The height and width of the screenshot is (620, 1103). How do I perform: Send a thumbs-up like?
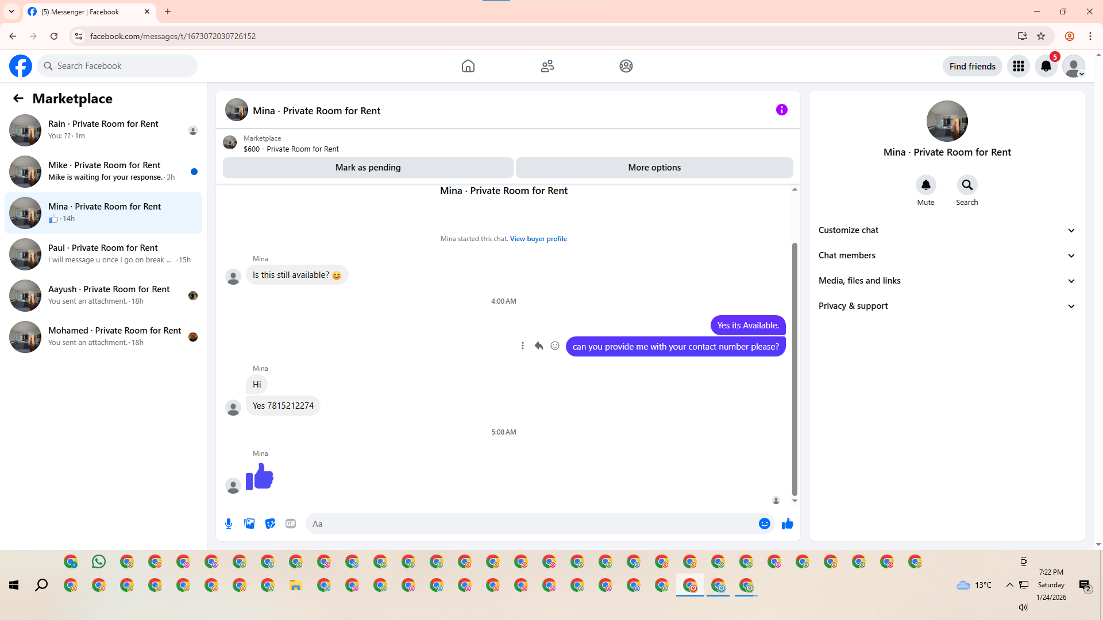(x=787, y=524)
